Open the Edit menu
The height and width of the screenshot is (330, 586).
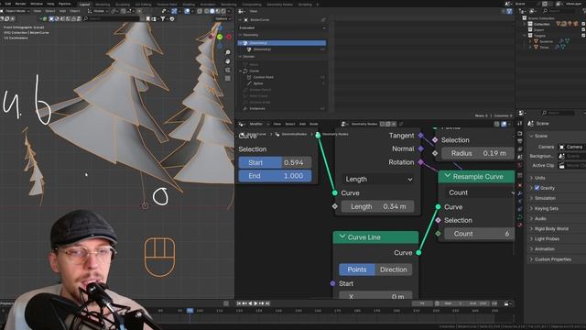[8, 4]
